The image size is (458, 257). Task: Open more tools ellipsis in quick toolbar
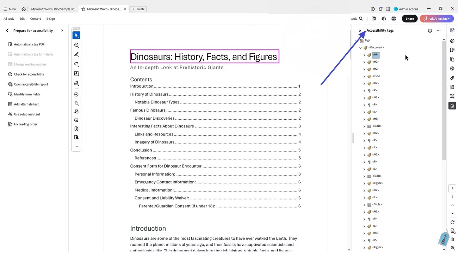[76, 147]
